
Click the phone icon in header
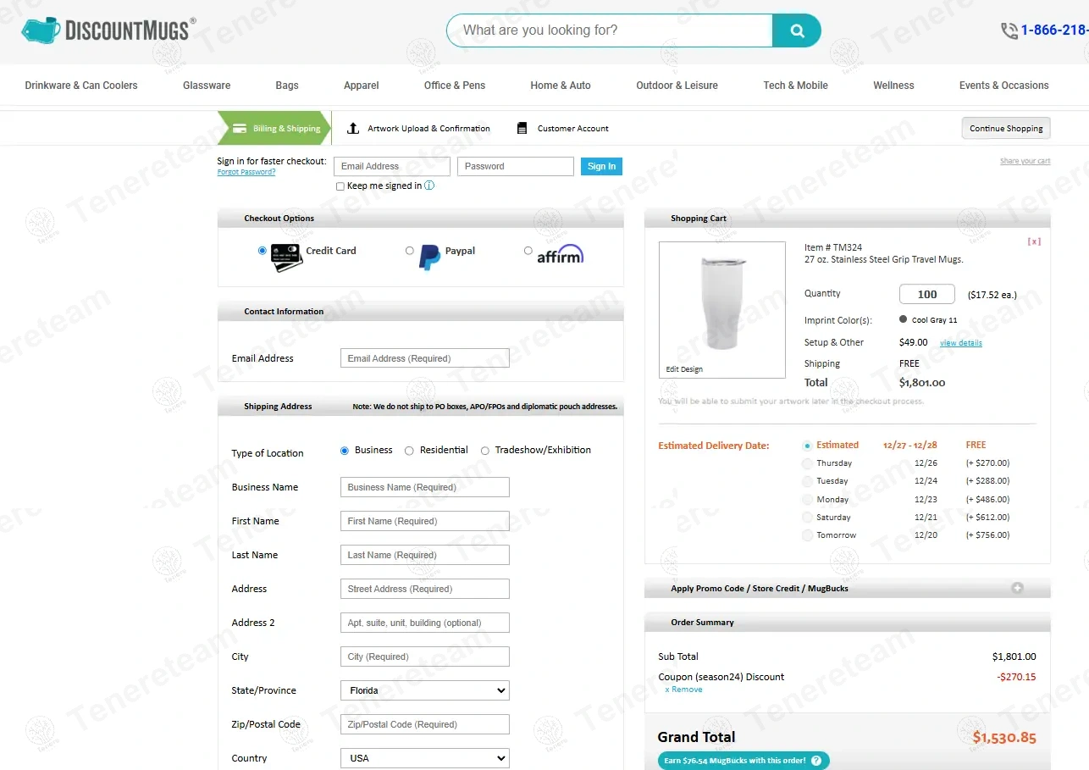pyautogui.click(x=1009, y=30)
